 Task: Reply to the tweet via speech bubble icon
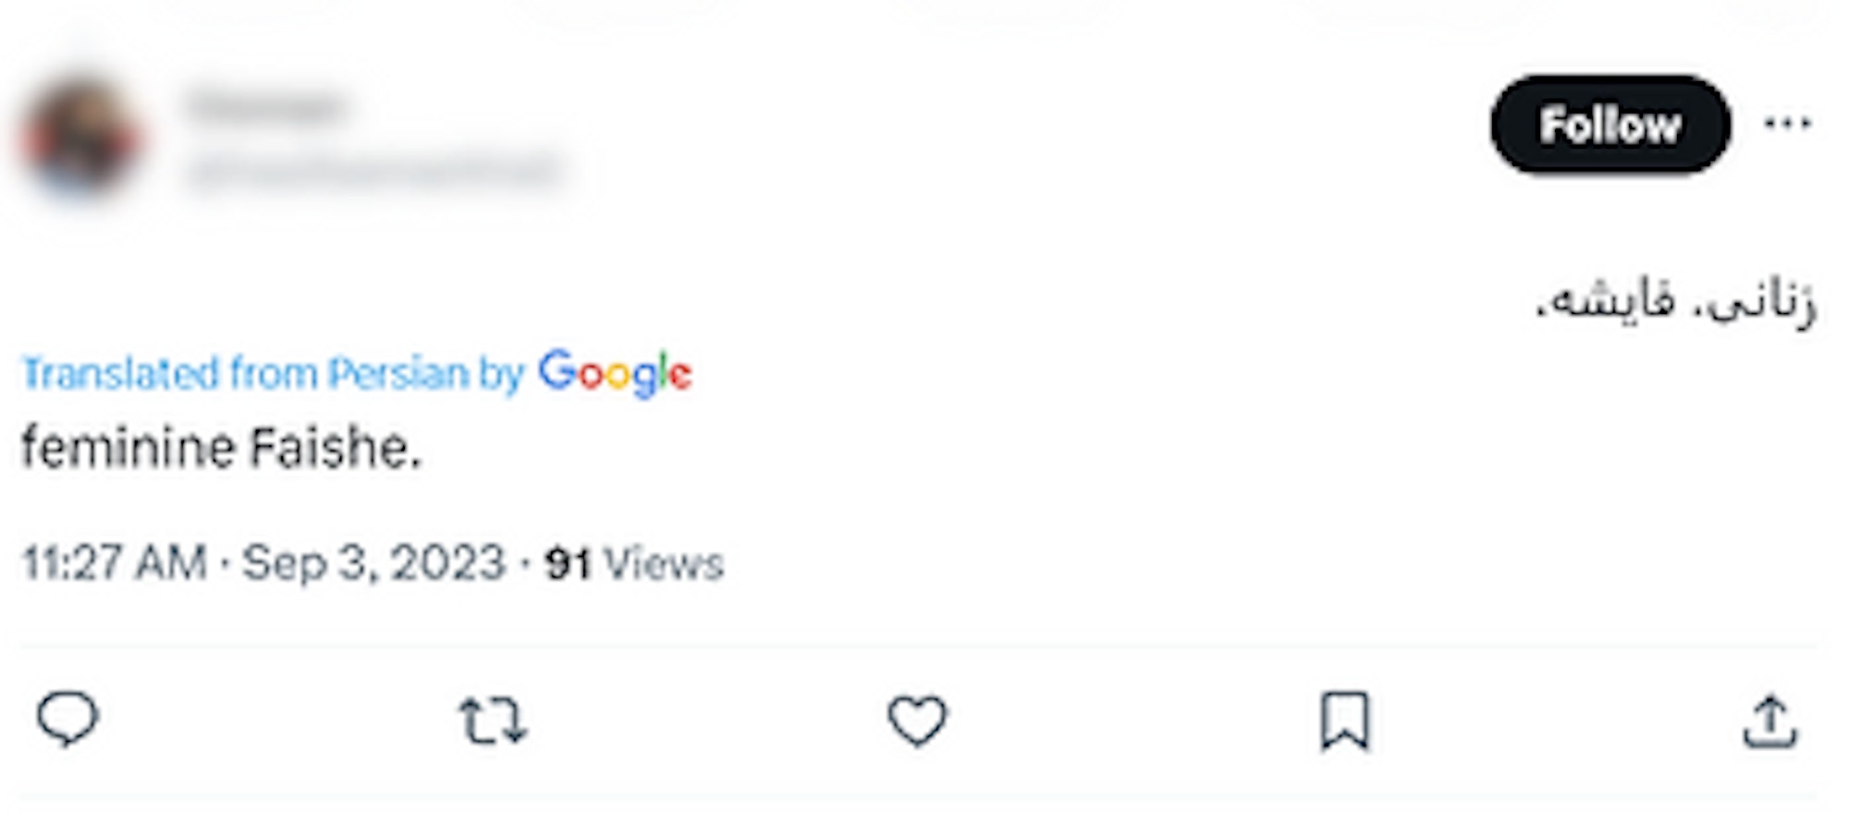pyautogui.click(x=67, y=720)
